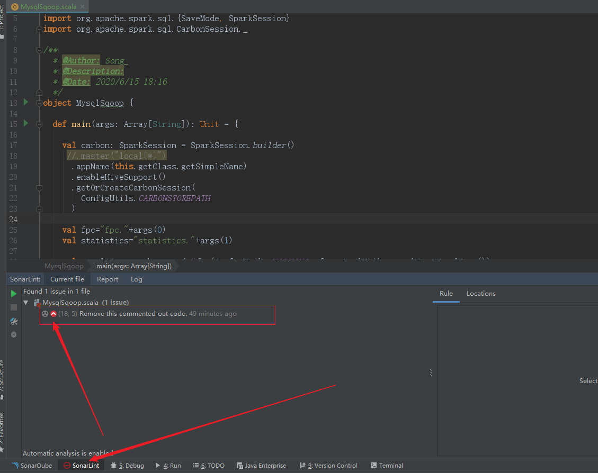Image resolution: width=598 pixels, height=473 pixels.
Task: Click the run gutter icon at line 13
Action: 25,102
